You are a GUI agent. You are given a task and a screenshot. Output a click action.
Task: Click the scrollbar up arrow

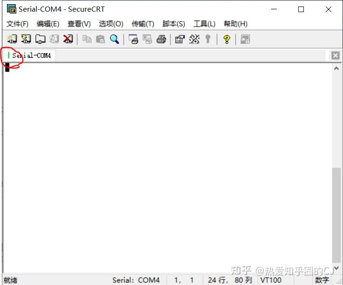click(x=336, y=68)
